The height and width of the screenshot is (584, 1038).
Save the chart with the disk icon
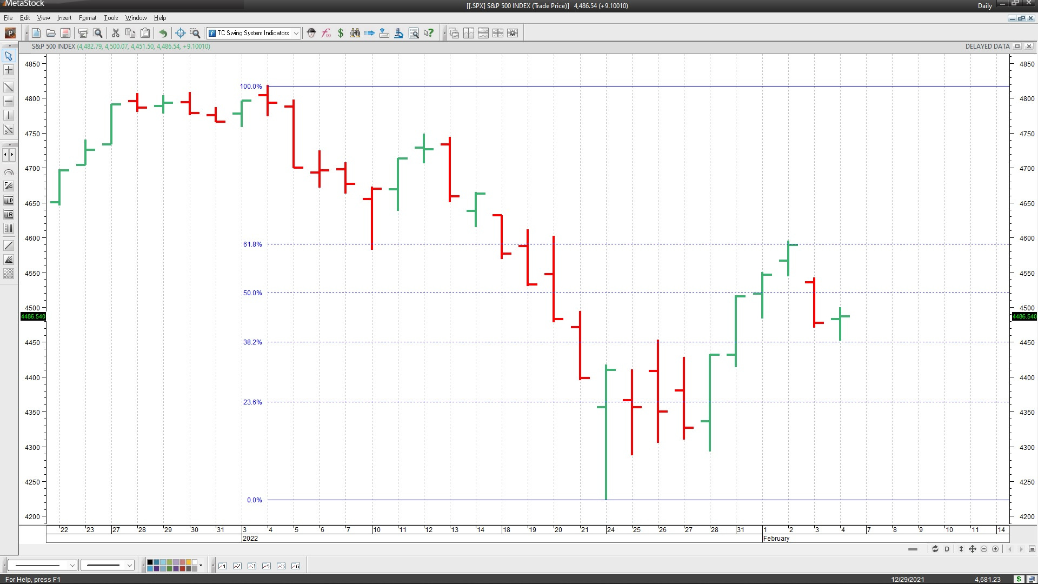65,33
